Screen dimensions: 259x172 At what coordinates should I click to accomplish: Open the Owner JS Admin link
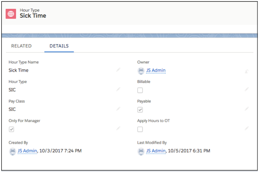pyautogui.click(x=156, y=70)
